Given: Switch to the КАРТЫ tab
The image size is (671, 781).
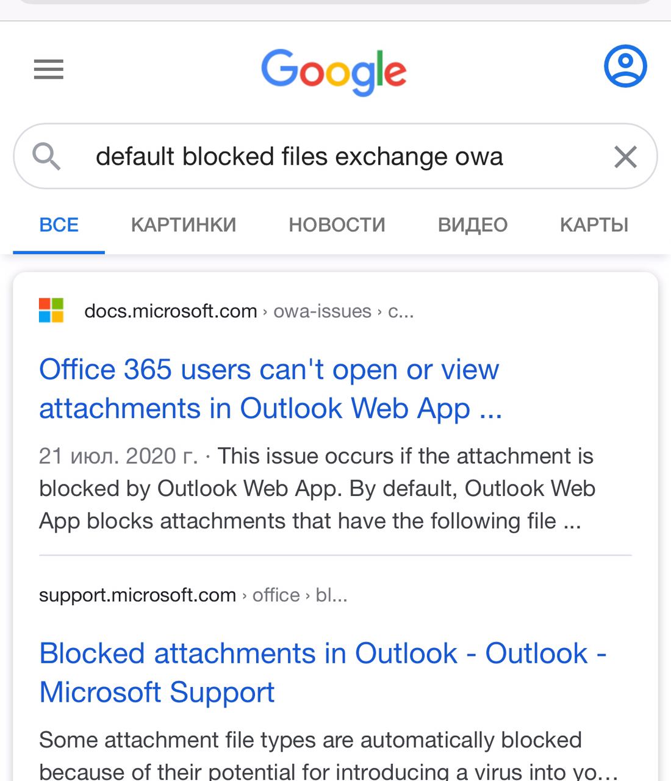Looking at the screenshot, I should [x=594, y=225].
